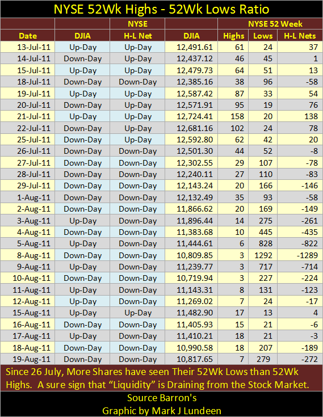Image resolution: width=323 pixels, height=417 pixels.
Task: Click the H-L Nets column header
Action: (300, 36)
